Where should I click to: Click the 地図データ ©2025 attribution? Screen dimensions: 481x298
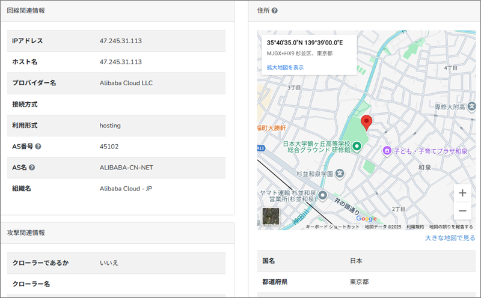coord(383,227)
